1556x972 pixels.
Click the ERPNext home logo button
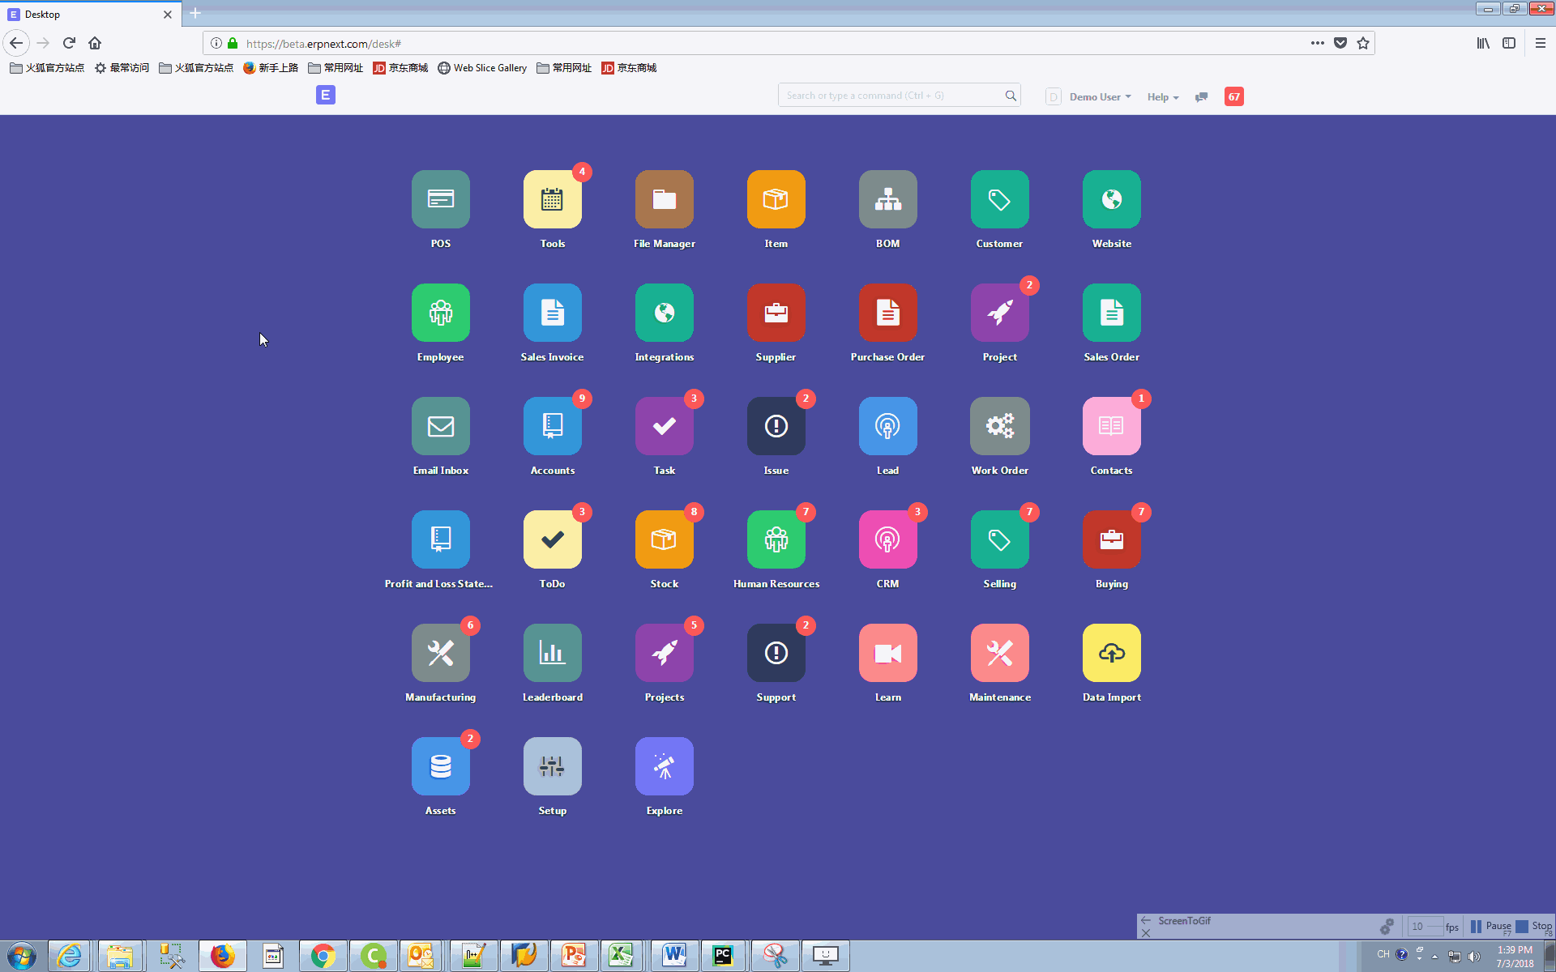click(x=325, y=96)
